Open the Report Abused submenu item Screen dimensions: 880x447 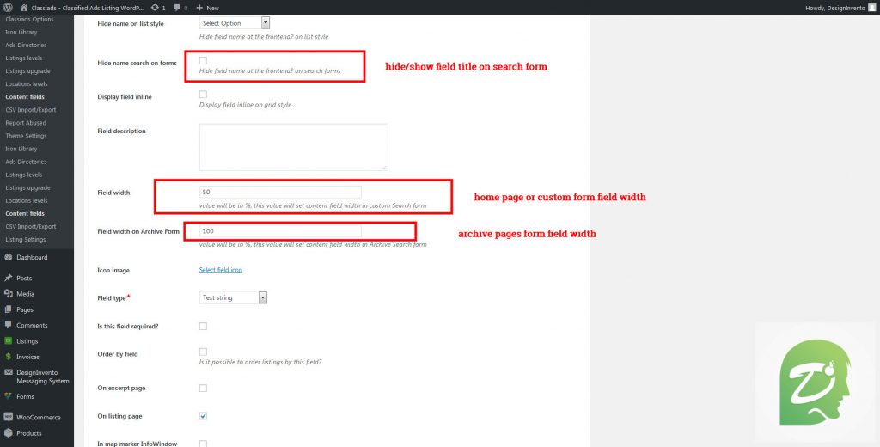pos(26,122)
